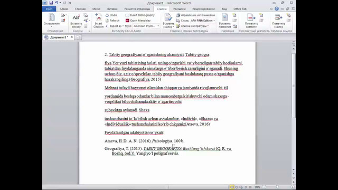This screenshot has height=190, width=338.
Task: Click Open Mendeley button
Action: (138, 21)
